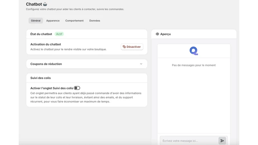Screen dimensions: 258x145
Task: Click the Désactiver button
Action: 132,47
